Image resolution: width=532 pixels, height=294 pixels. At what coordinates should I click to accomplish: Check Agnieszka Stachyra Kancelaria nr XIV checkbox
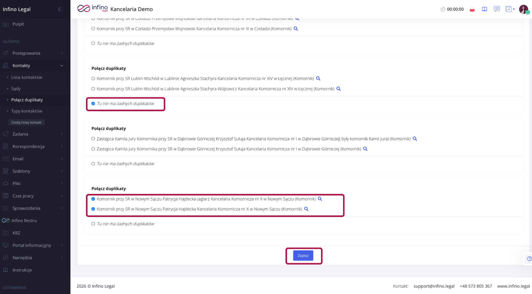[x=93, y=79]
